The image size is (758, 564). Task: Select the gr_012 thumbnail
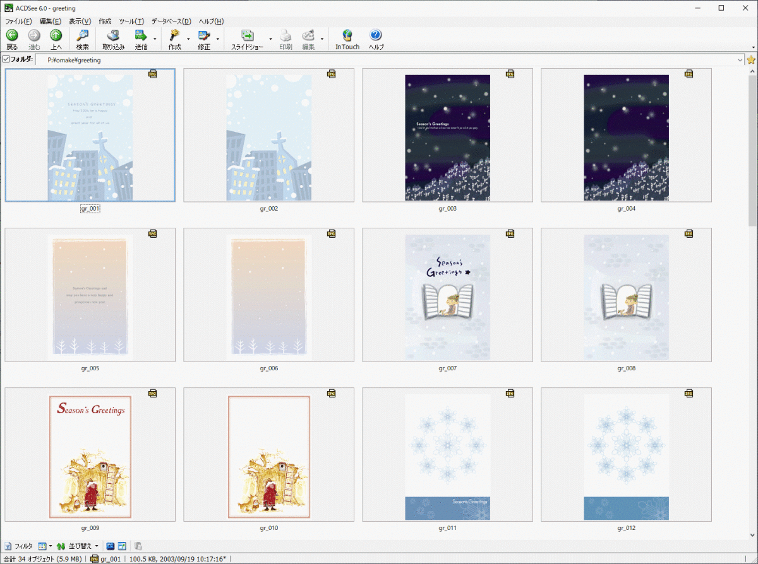pyautogui.click(x=626, y=454)
